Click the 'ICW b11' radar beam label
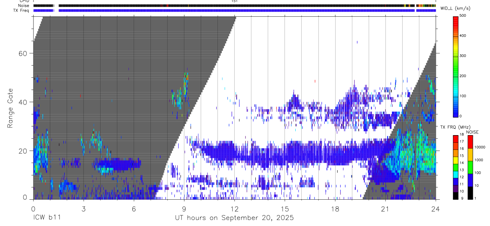 (x=47, y=218)
